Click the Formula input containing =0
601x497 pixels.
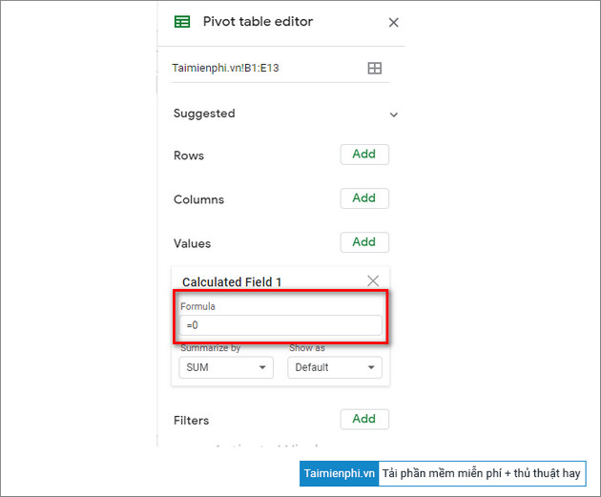(280, 325)
